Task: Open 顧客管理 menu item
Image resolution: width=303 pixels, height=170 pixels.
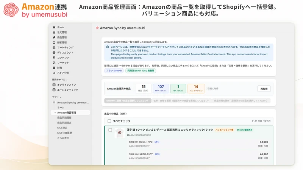Action: pos(62,42)
